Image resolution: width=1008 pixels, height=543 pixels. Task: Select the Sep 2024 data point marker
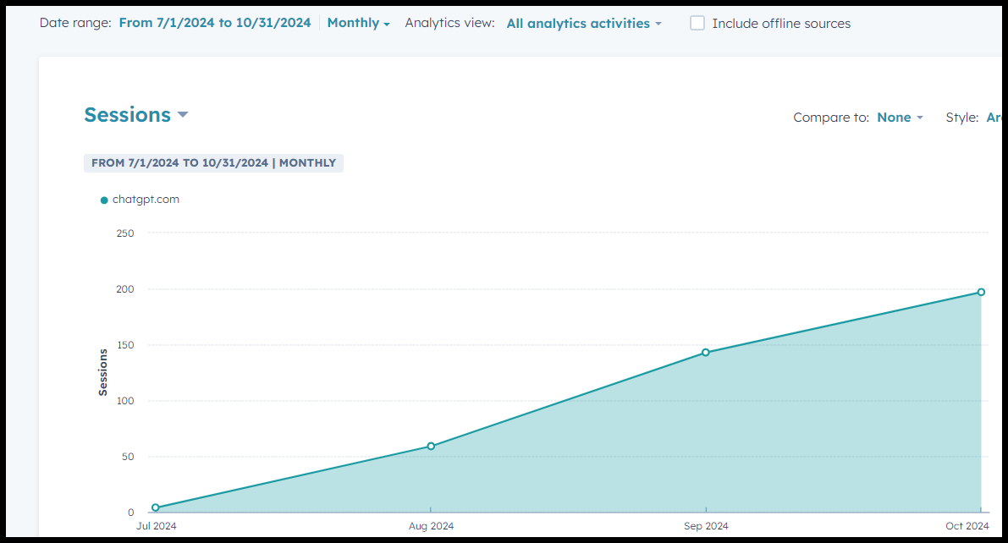[706, 352]
